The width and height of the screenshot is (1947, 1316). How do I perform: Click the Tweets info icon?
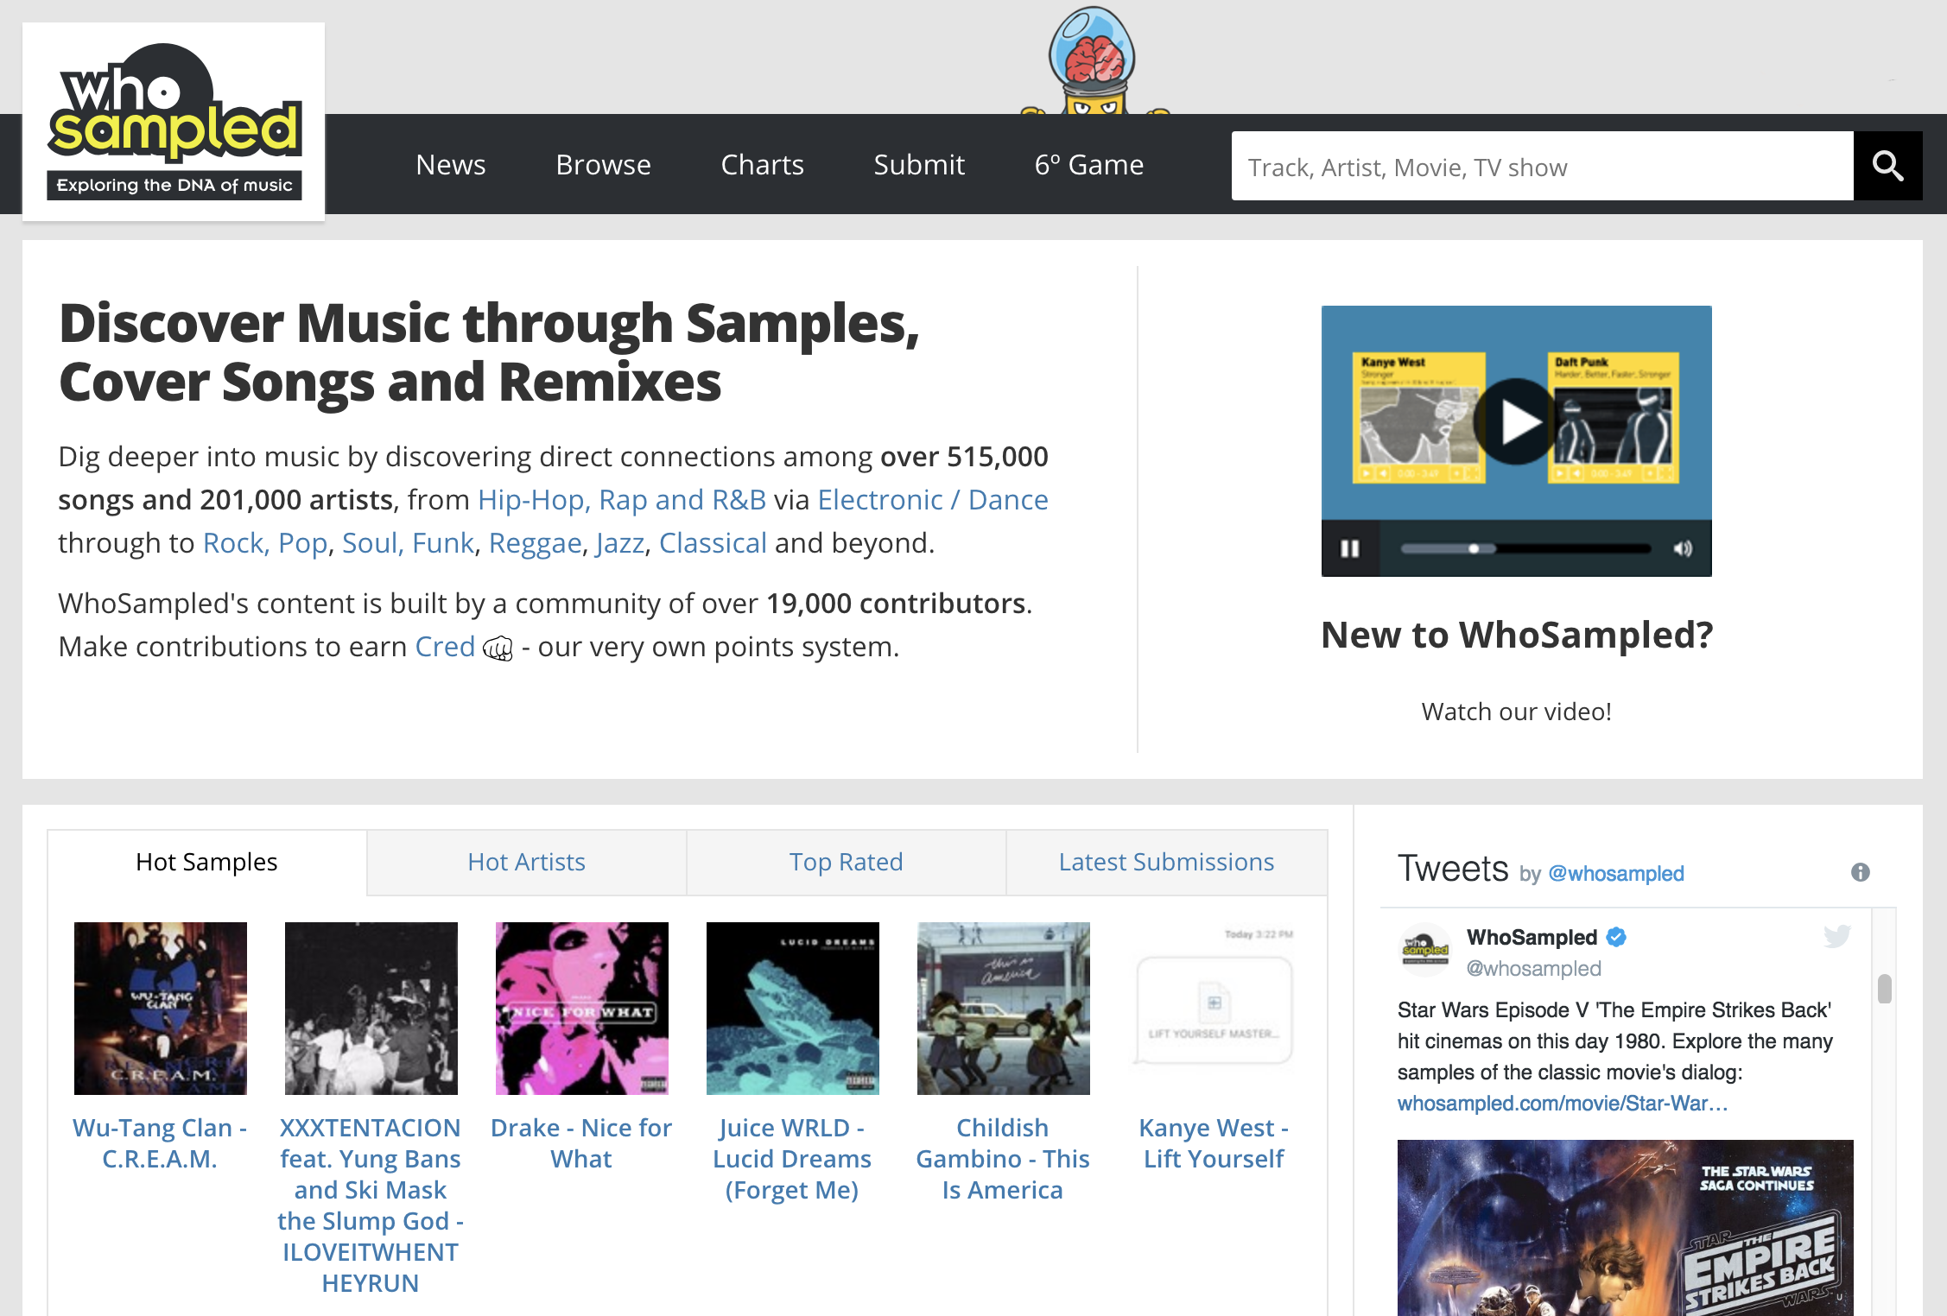[1860, 872]
